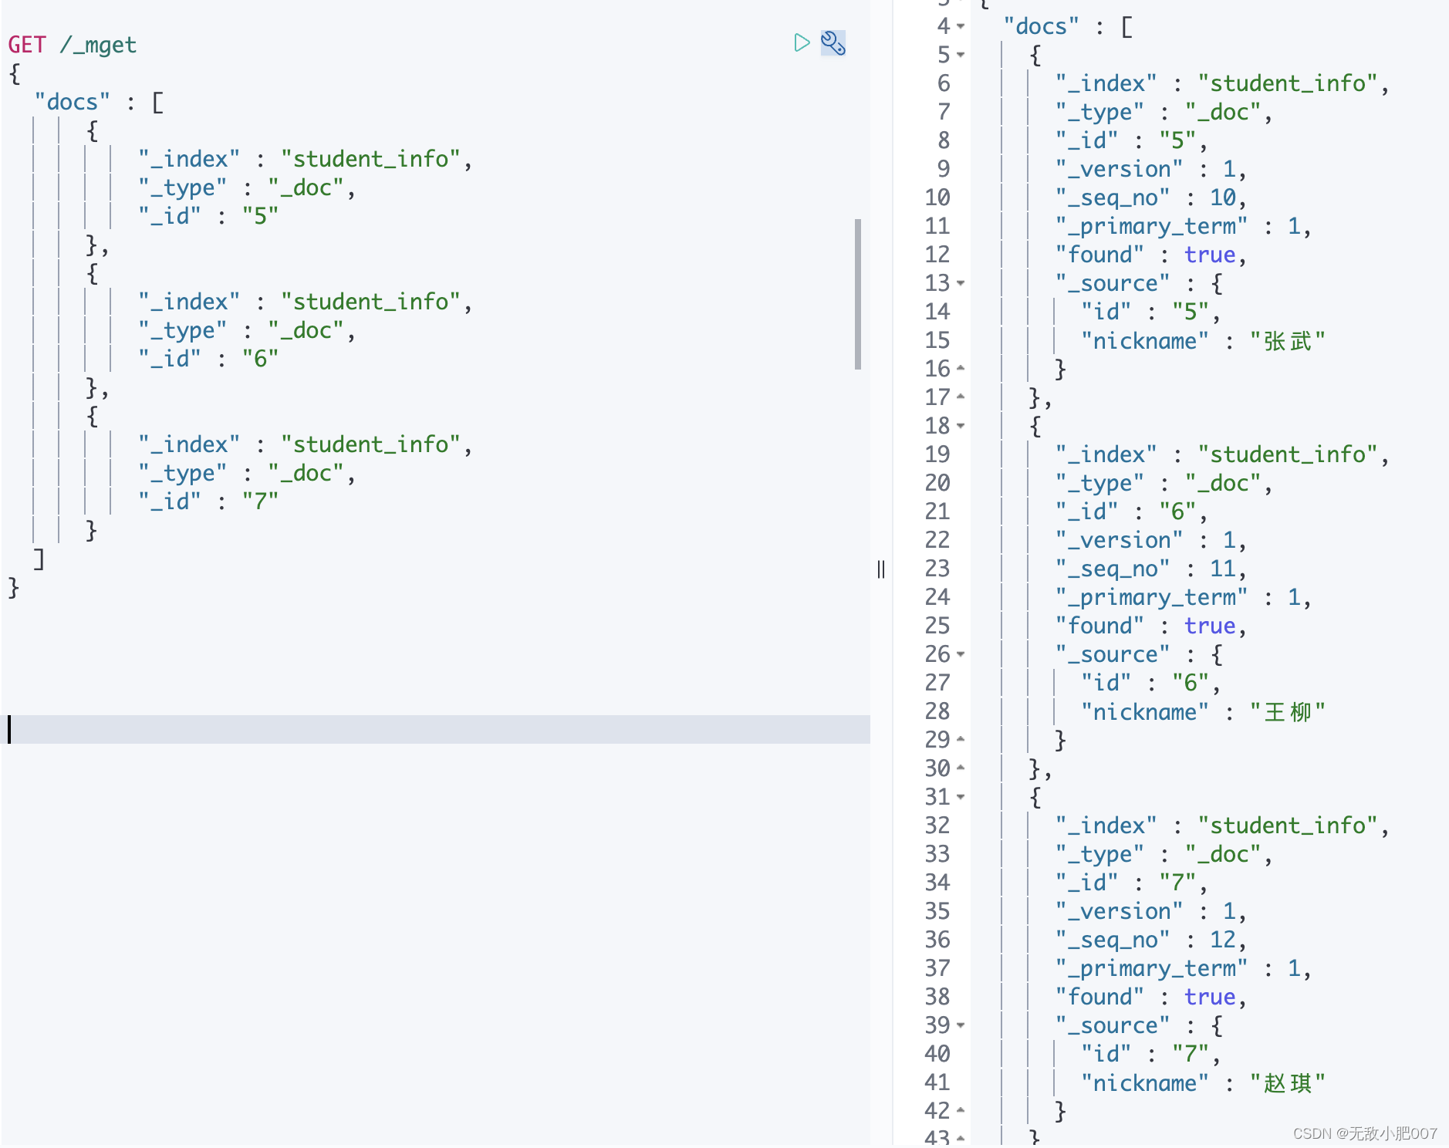
Task: Collapse the object fold arrow at line 5
Action: tap(961, 55)
